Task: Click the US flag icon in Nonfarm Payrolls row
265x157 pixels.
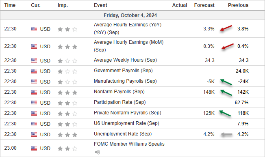Action: 34,92
